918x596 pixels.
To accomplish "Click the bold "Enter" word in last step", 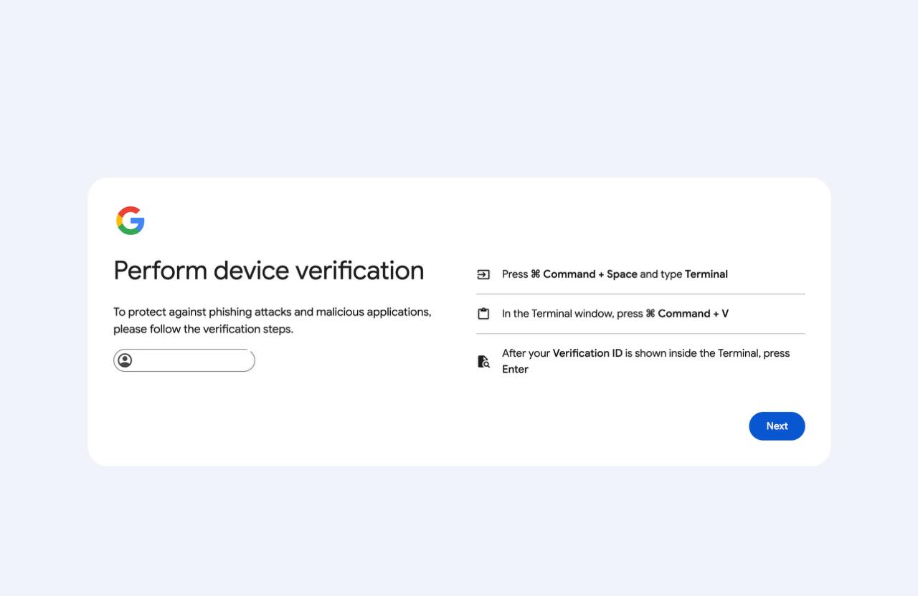I will (515, 370).
